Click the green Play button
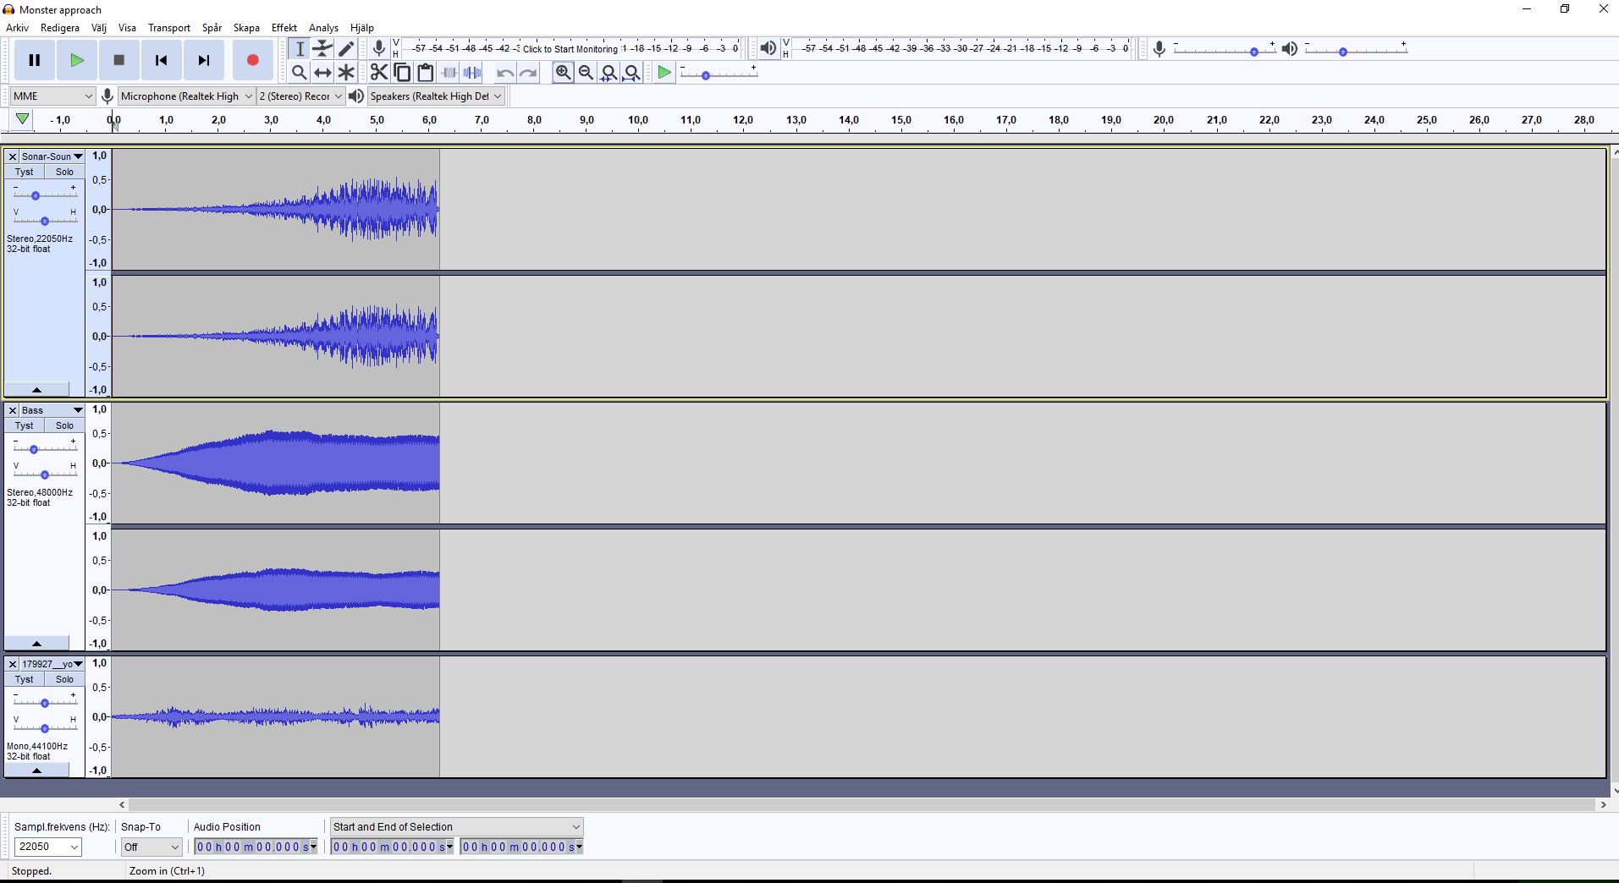The image size is (1619, 883). click(x=77, y=60)
